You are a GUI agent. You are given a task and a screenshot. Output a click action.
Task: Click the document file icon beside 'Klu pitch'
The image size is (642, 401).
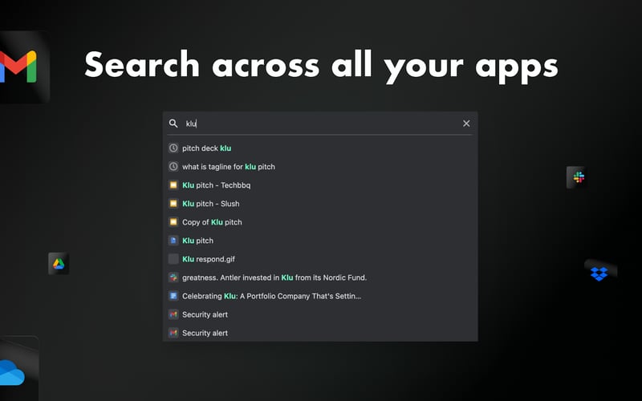(173, 240)
